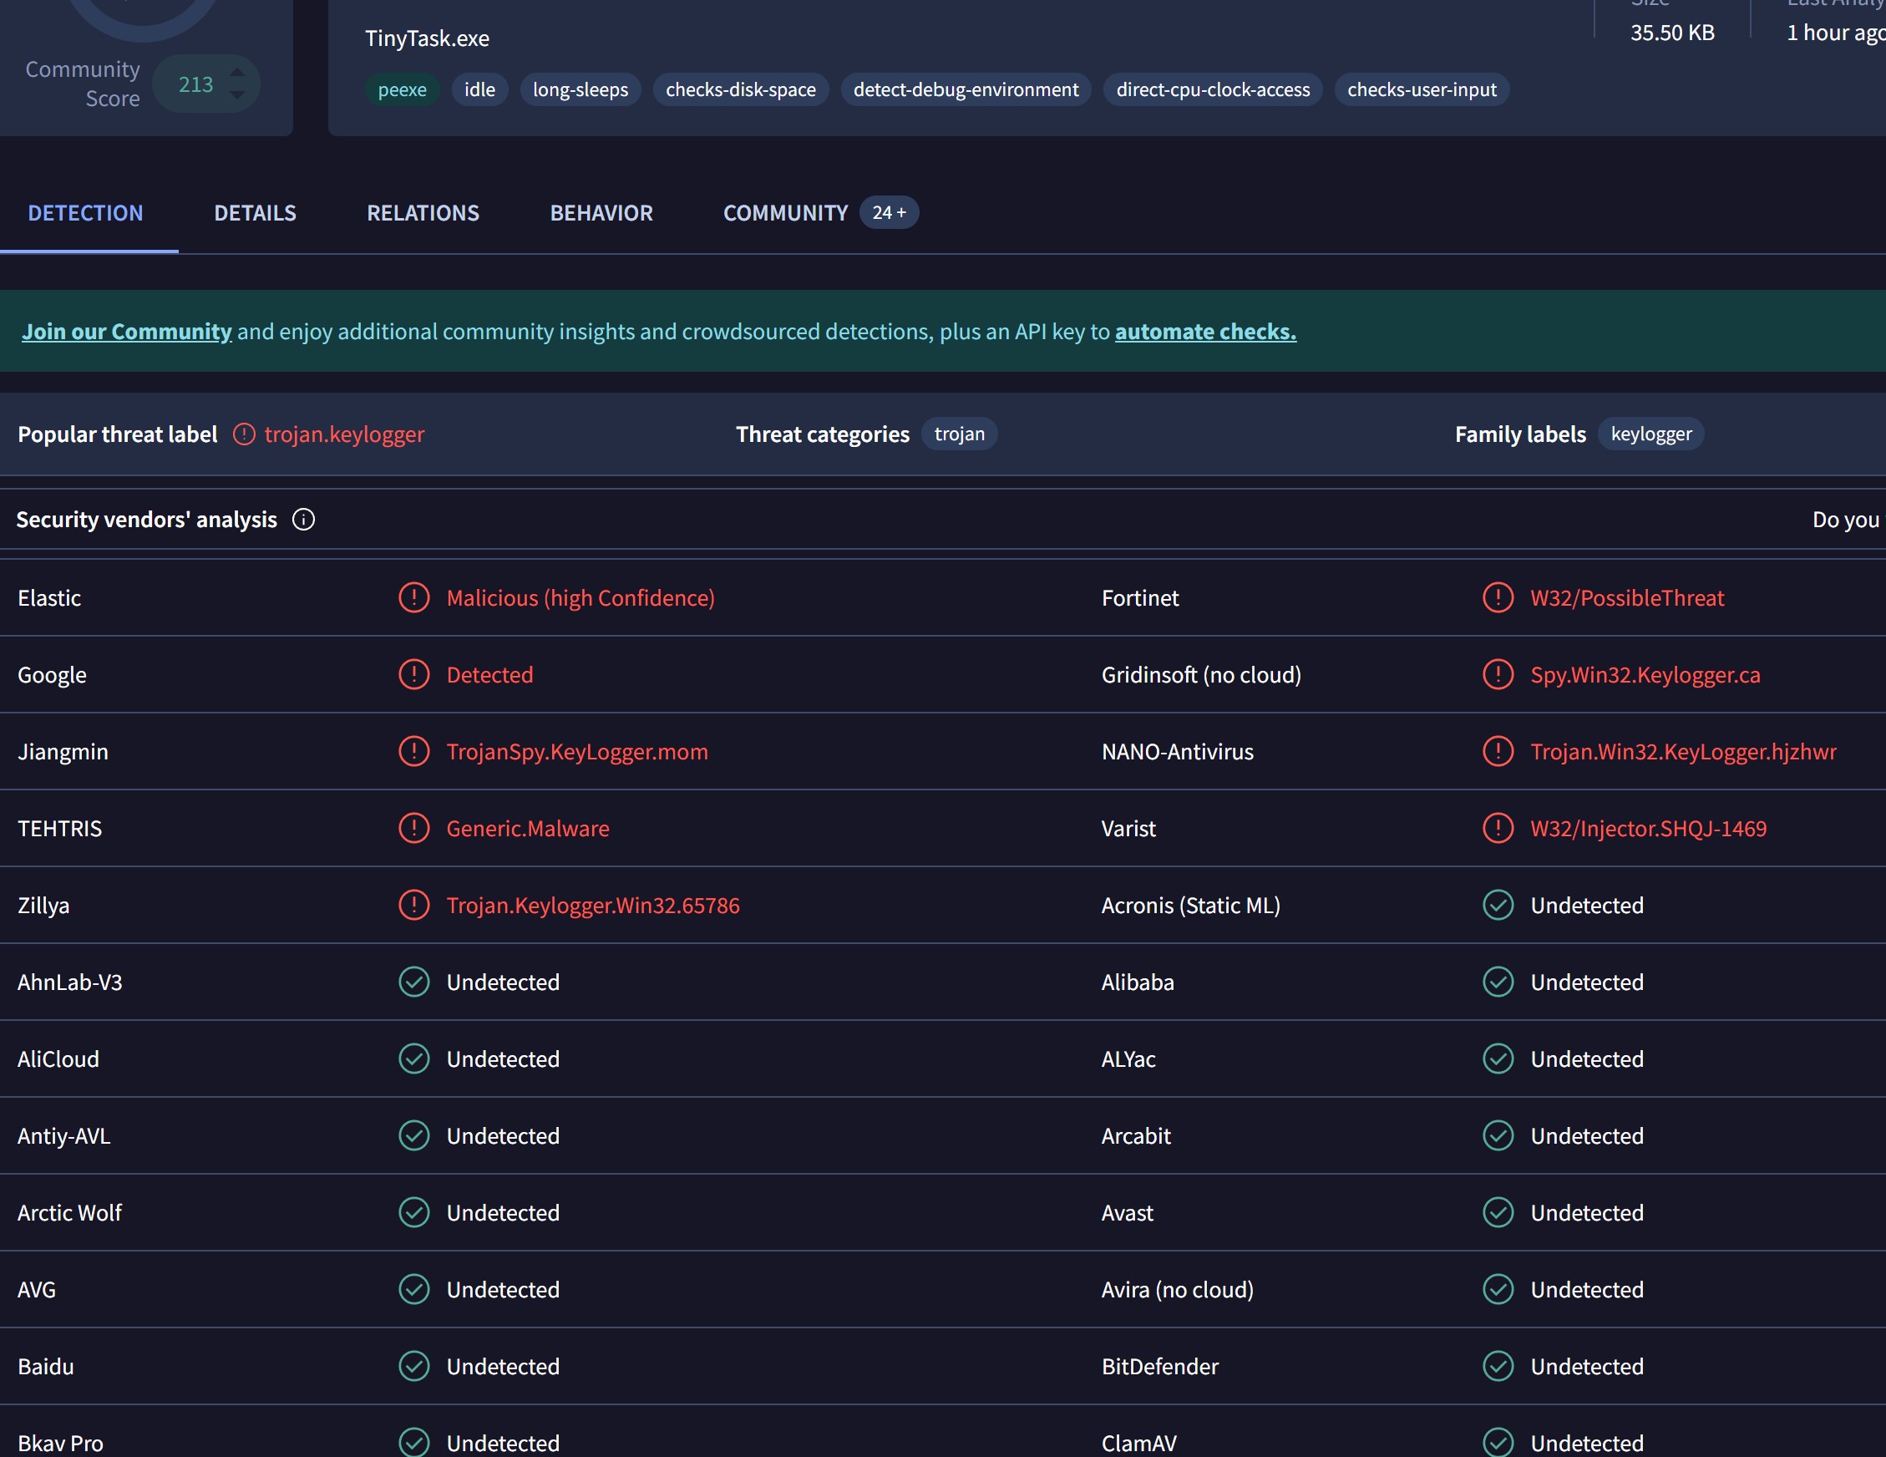Click the info icon beside Security vendors' analysis

tap(303, 519)
